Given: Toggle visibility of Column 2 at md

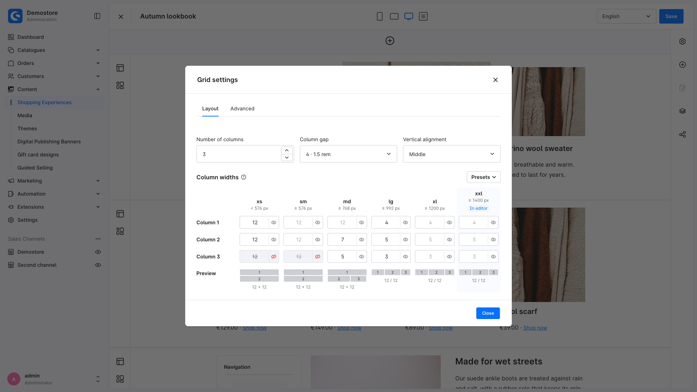Looking at the screenshot, I should [x=362, y=240].
